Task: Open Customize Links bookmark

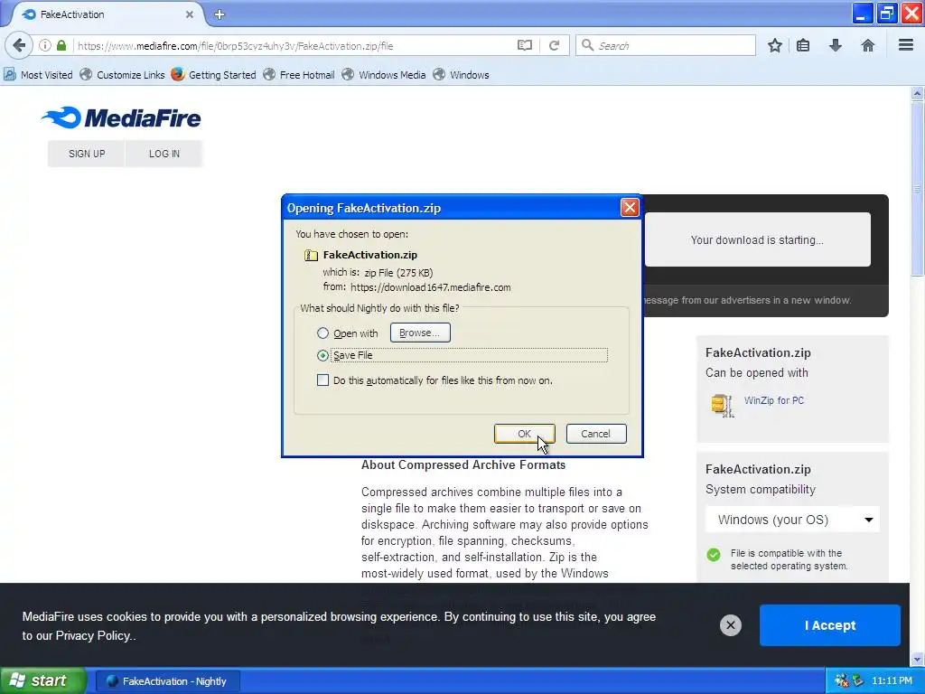Action: click(x=123, y=75)
